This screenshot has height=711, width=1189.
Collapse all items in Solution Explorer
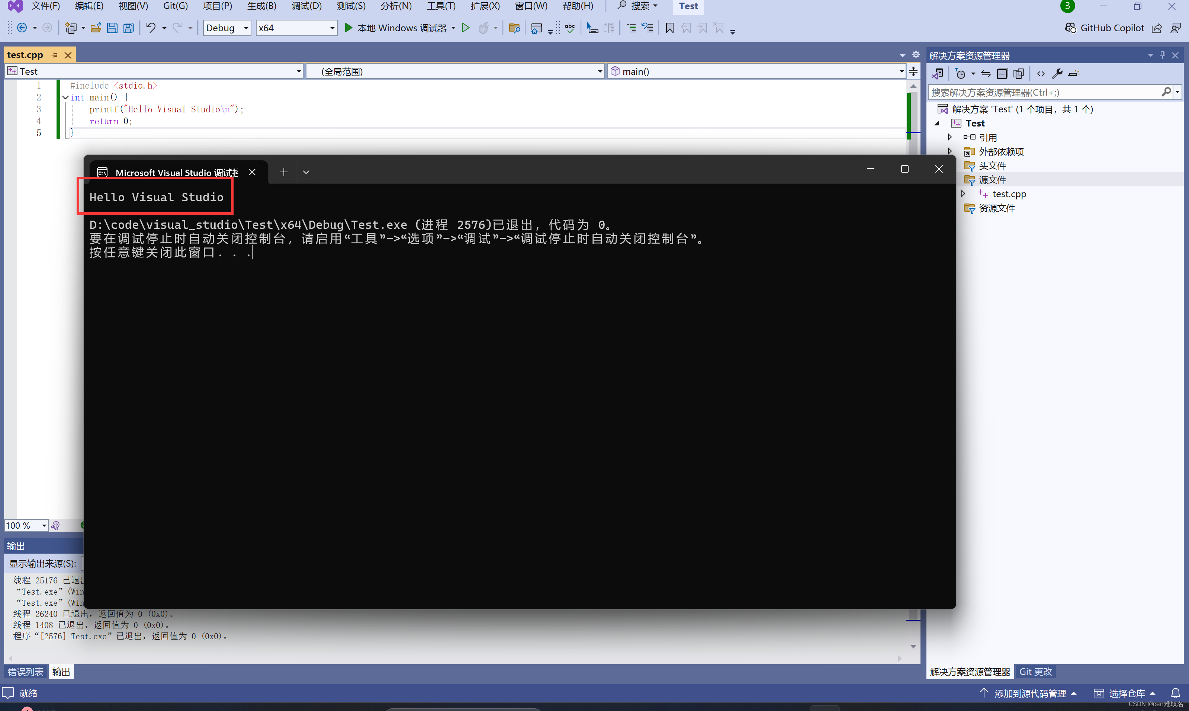coord(1002,73)
